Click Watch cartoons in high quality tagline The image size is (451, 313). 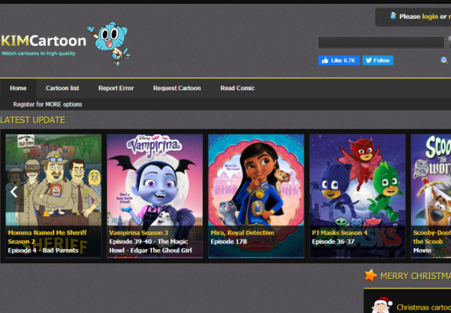click(x=39, y=53)
